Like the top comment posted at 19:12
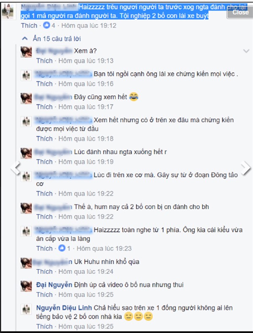The height and width of the screenshot is (333, 253). [x=29, y=25]
